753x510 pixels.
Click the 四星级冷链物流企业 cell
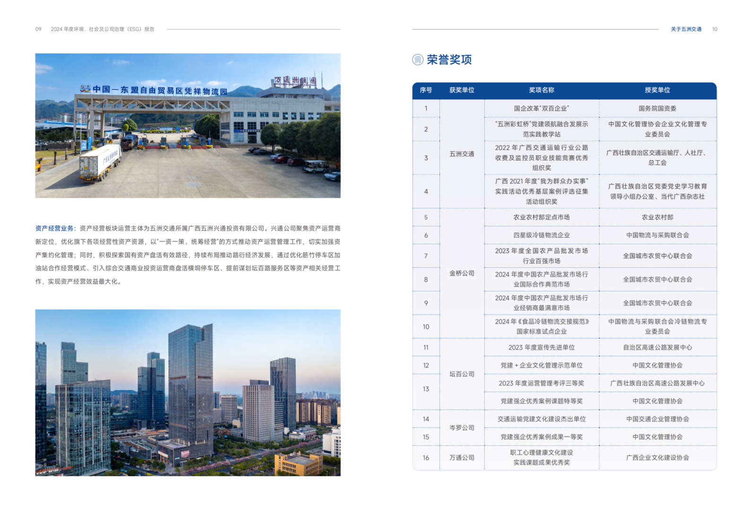542,235
